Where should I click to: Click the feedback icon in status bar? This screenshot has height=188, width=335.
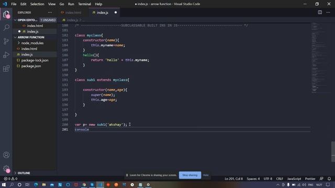pos(321,179)
